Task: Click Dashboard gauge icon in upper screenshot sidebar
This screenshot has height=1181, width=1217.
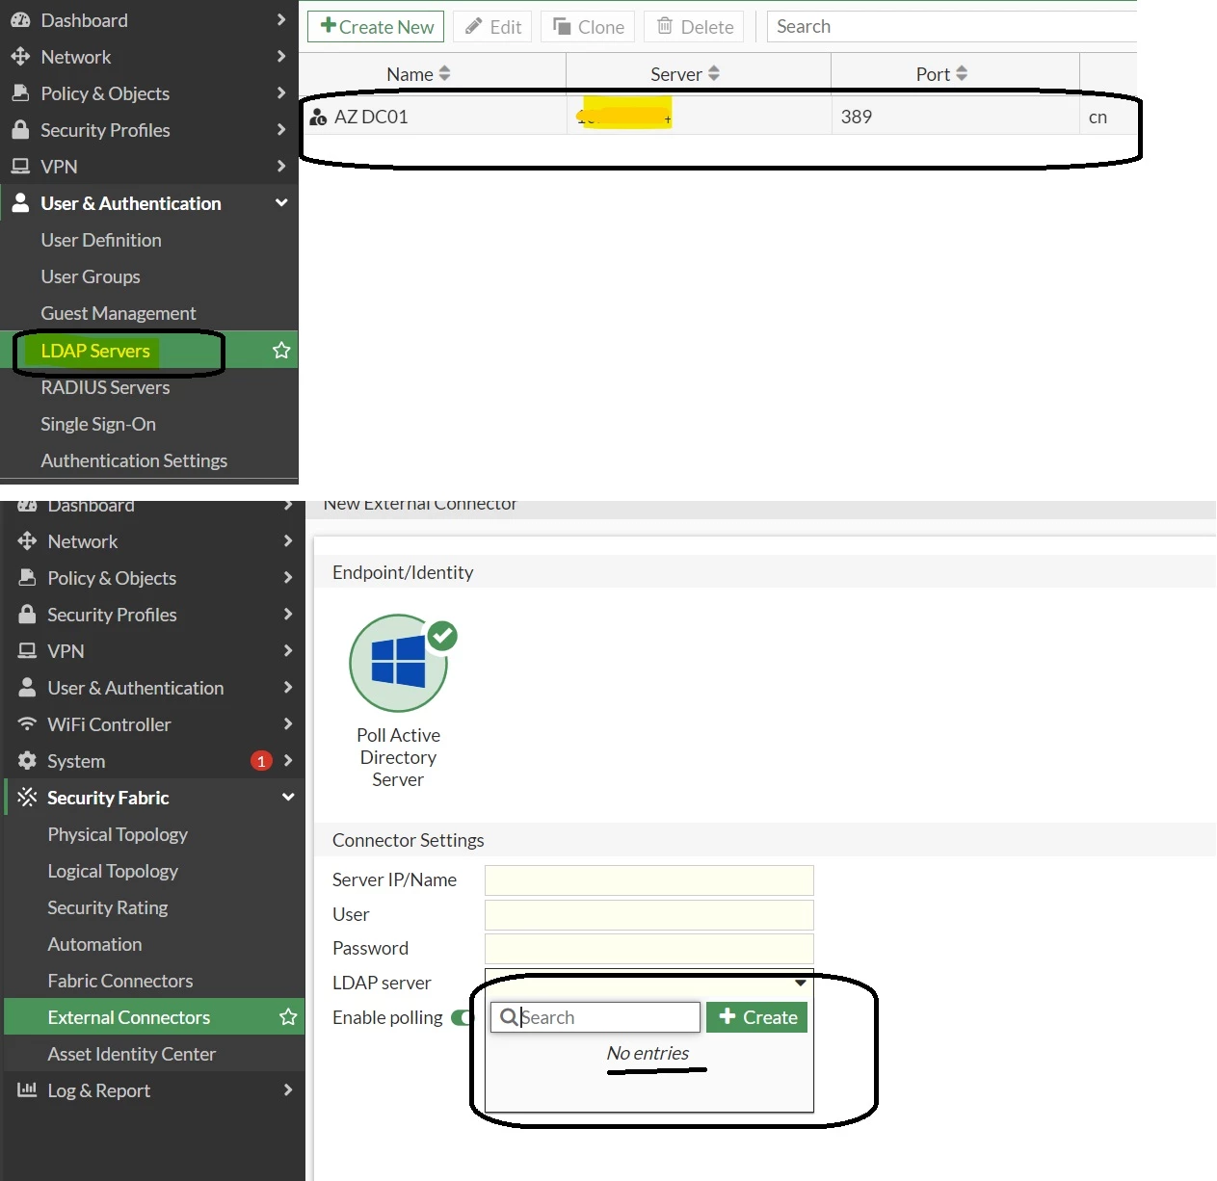Action: point(20,20)
